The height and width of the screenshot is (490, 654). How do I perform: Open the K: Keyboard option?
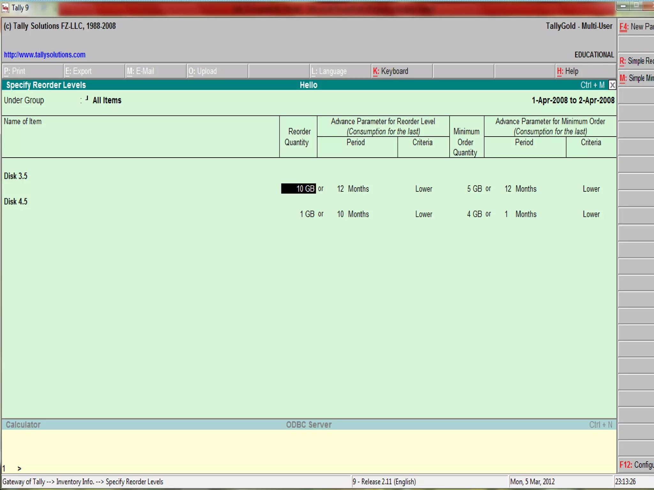coord(402,71)
